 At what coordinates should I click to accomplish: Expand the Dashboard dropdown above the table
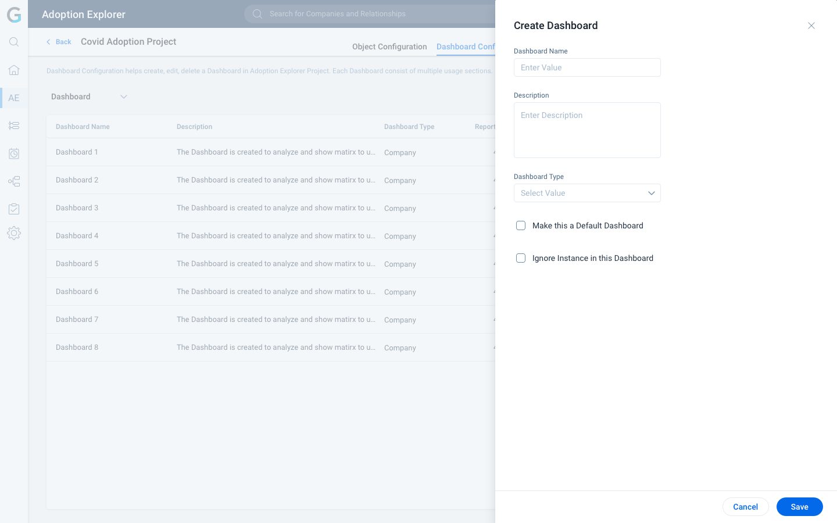(x=124, y=96)
